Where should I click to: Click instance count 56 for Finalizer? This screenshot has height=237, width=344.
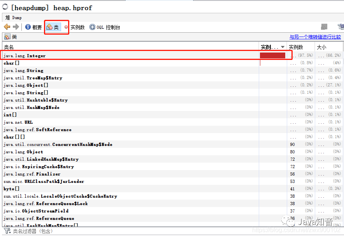(293, 174)
